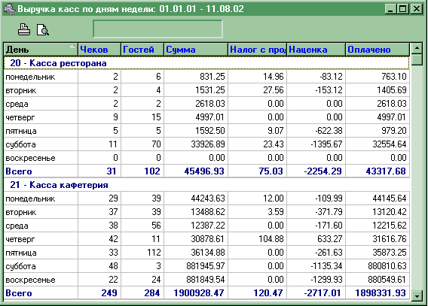Open print preview with magnifier icon
The width and height of the screenshot is (428, 306).
43,29
